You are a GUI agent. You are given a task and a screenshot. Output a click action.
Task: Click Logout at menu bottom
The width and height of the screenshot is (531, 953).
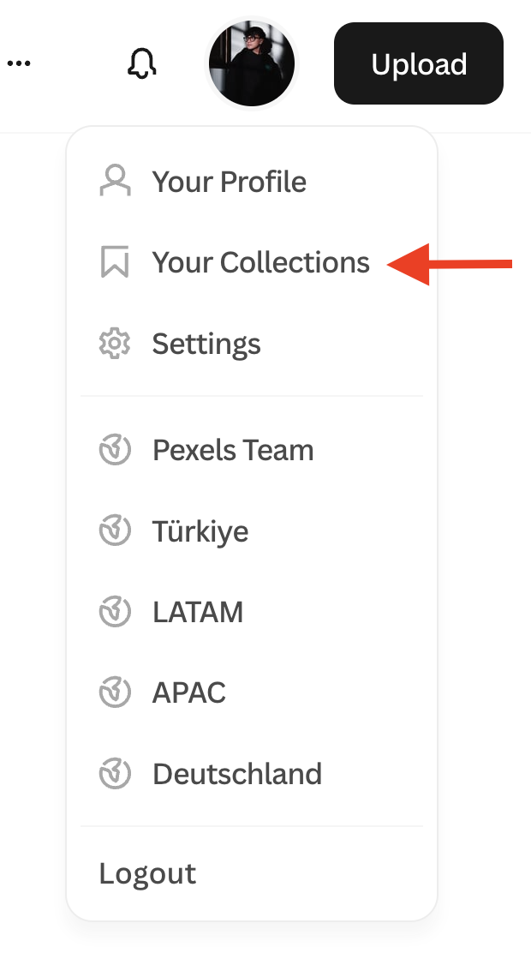147,873
